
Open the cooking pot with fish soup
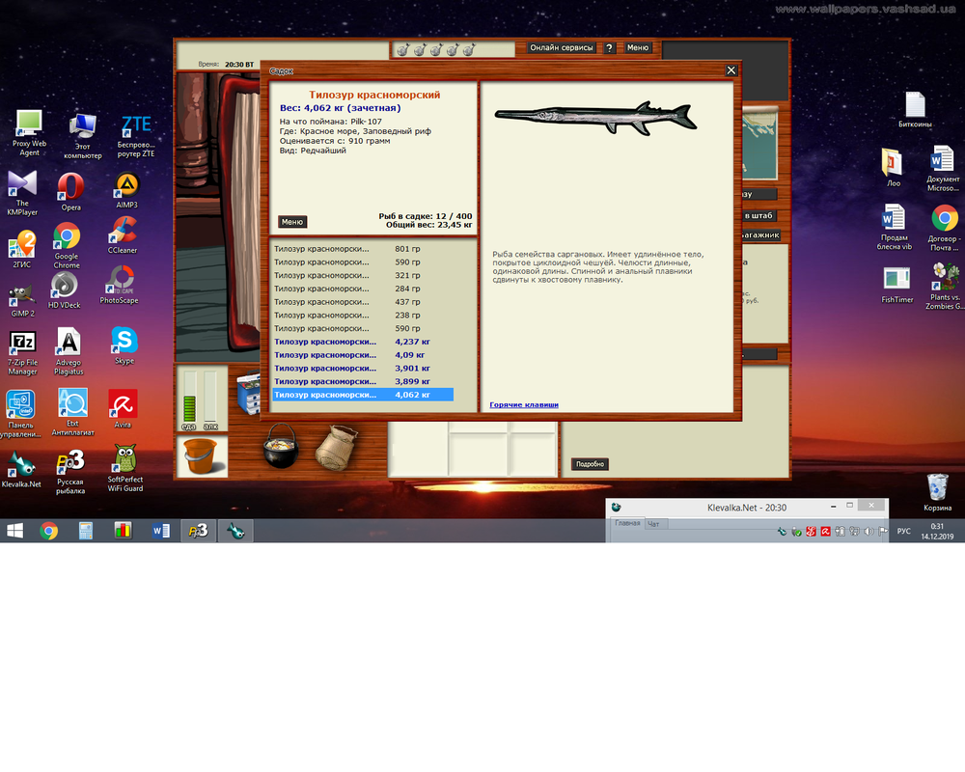click(281, 446)
